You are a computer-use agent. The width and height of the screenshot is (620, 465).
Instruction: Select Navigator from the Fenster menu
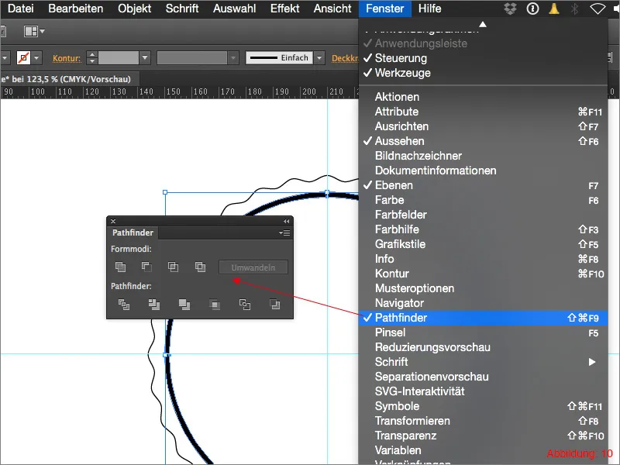click(483, 303)
